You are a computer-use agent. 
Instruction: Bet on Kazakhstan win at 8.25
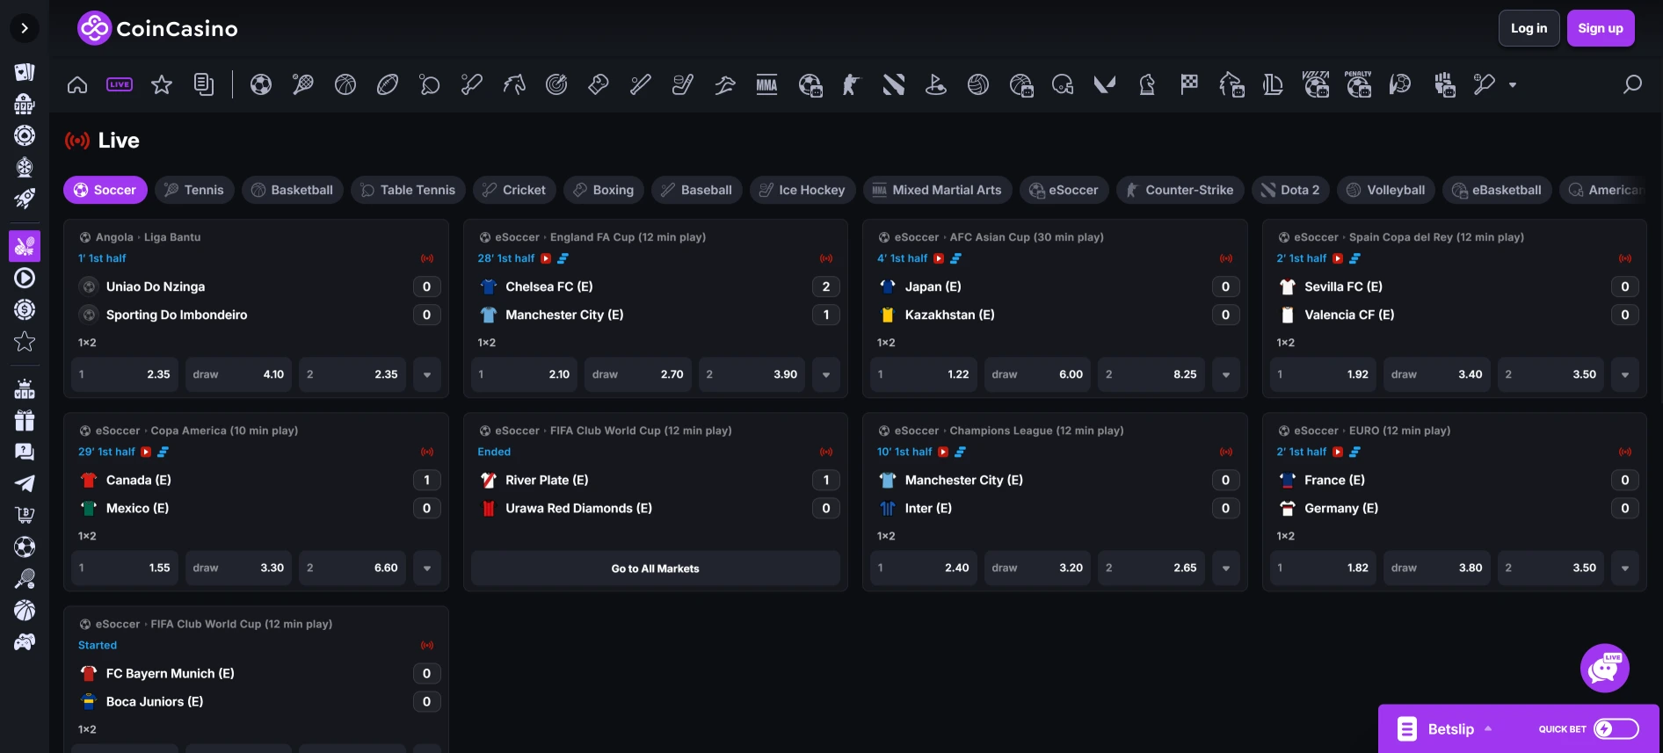point(1151,374)
